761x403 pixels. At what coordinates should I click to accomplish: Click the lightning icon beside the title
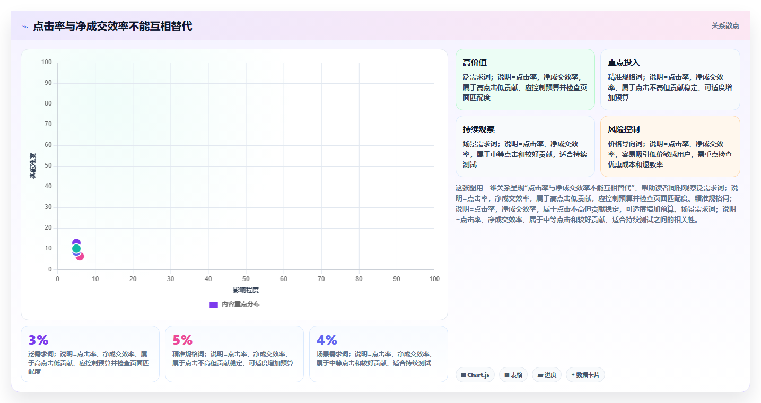(25, 27)
